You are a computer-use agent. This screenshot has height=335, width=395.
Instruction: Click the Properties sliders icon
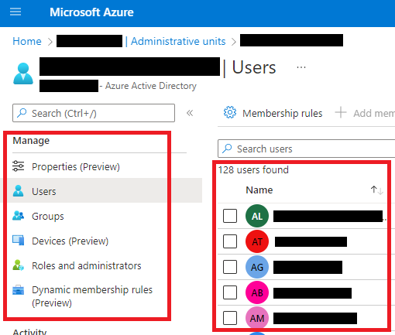19,166
